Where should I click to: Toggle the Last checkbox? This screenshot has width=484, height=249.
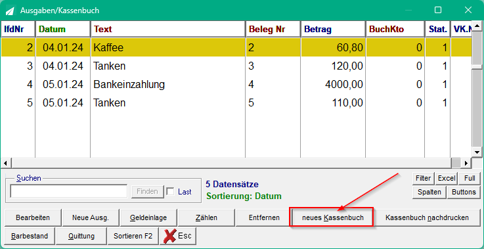170,192
